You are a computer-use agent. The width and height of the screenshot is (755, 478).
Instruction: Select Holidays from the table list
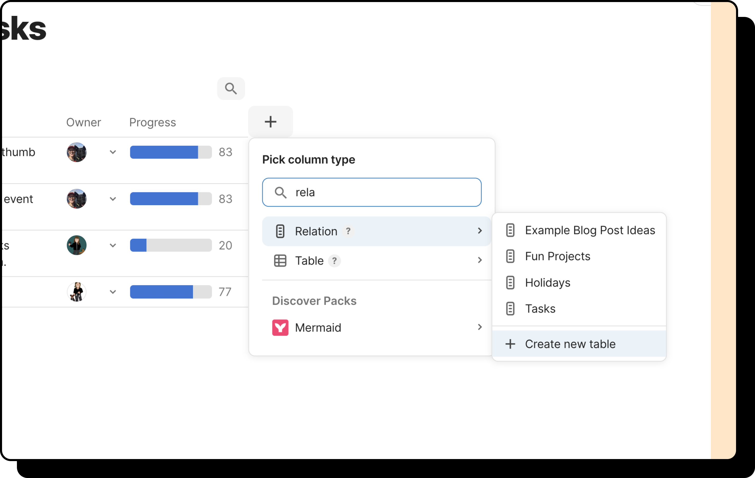(548, 282)
